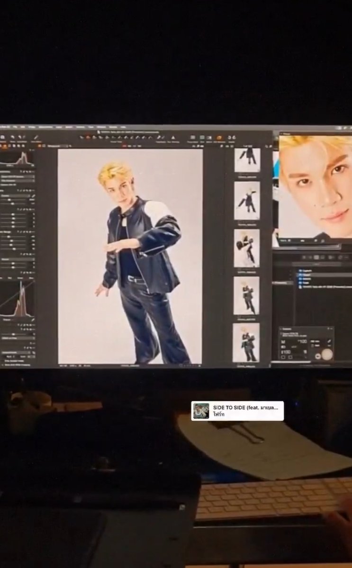Click the floating Focus window face preview

(x=316, y=186)
